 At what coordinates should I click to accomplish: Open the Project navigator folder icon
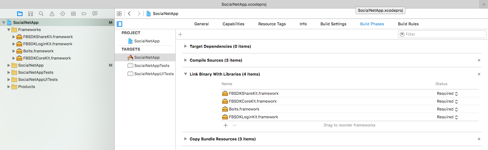pyautogui.click(x=20, y=14)
